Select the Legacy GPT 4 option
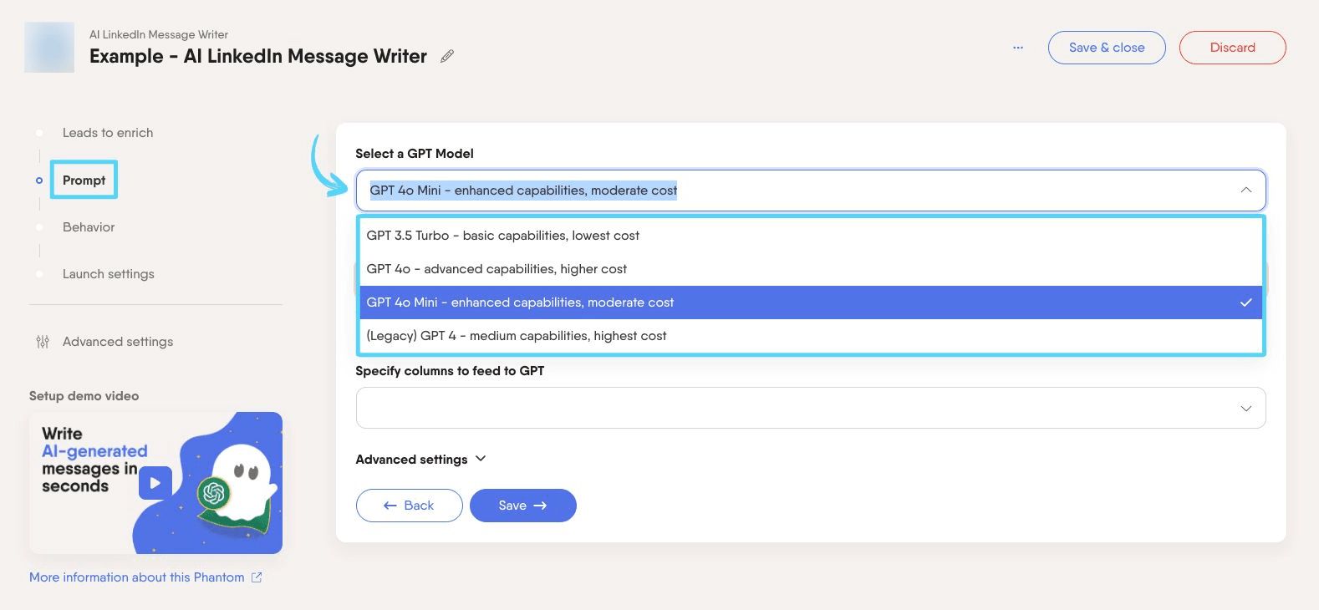This screenshot has width=1319, height=610. (811, 336)
